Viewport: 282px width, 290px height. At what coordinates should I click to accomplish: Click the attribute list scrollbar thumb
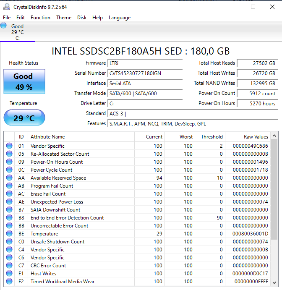tap(274, 189)
